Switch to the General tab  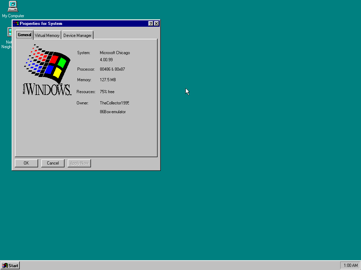(24, 35)
